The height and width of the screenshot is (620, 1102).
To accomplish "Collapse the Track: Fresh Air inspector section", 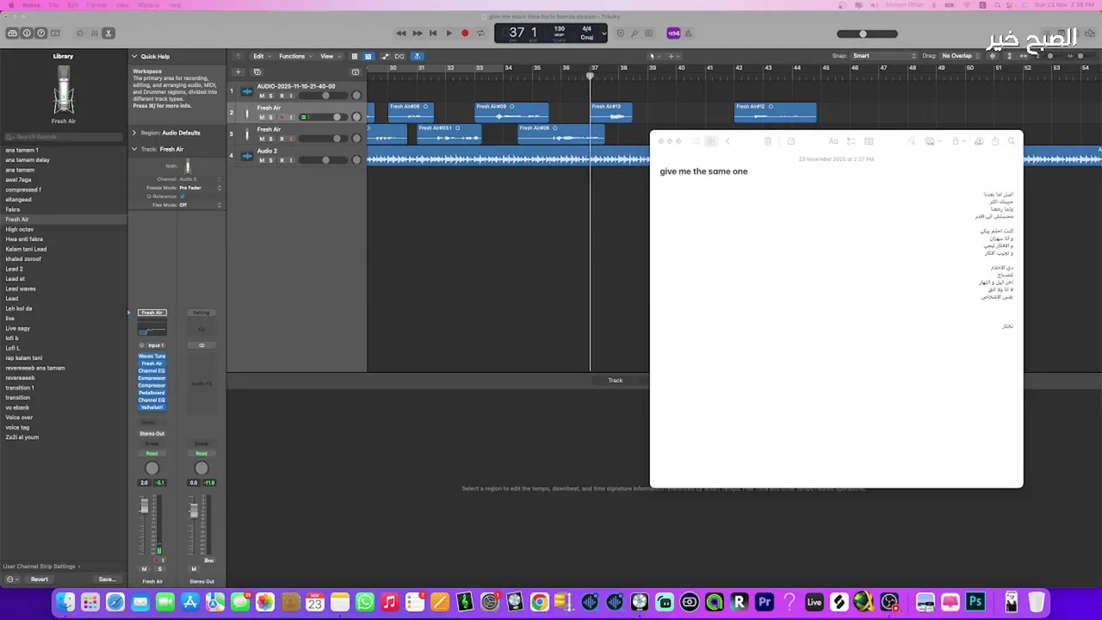I will click(134, 149).
